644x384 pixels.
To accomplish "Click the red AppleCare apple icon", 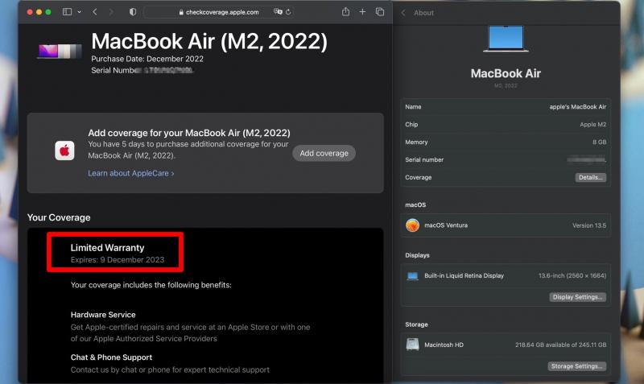I will (x=64, y=151).
